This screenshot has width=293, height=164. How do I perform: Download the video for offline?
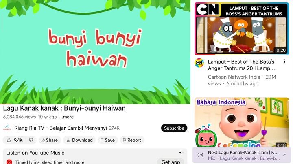point(79,140)
